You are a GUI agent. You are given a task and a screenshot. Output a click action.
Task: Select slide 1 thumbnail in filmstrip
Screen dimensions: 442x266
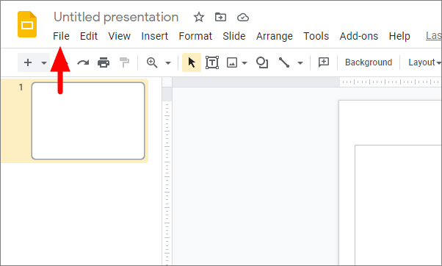(88, 121)
